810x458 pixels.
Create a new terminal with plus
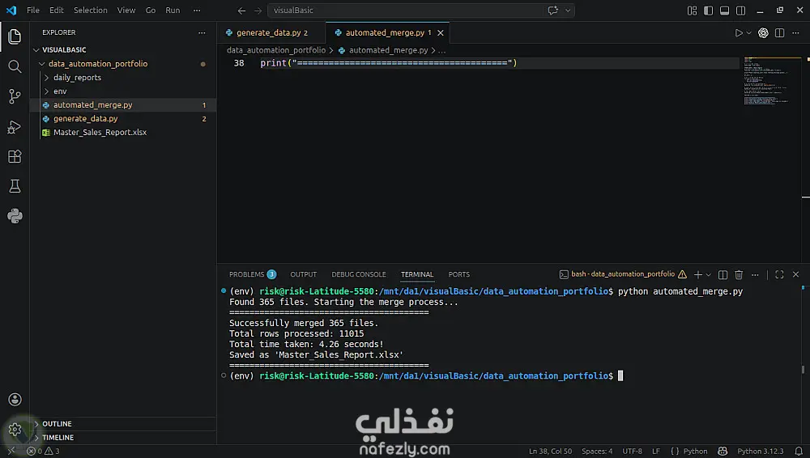pos(698,274)
